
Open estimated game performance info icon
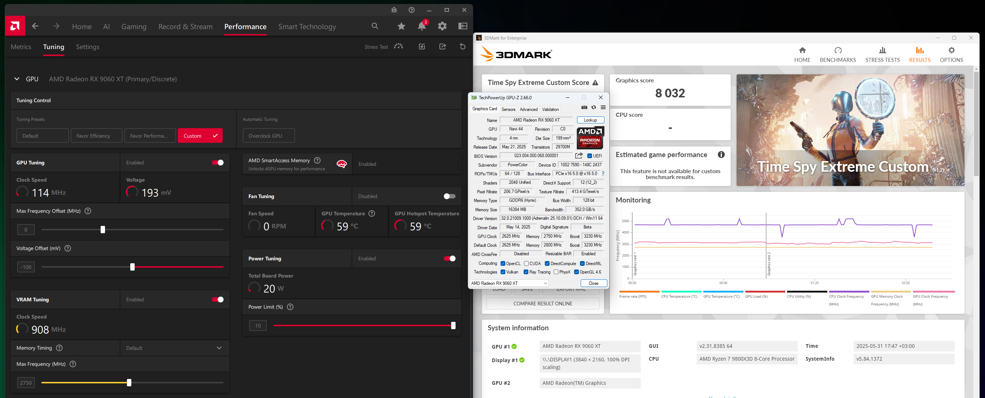[x=721, y=155]
